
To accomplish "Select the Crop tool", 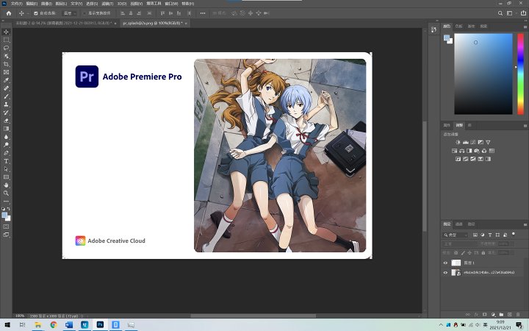I will pyautogui.click(x=6, y=64).
